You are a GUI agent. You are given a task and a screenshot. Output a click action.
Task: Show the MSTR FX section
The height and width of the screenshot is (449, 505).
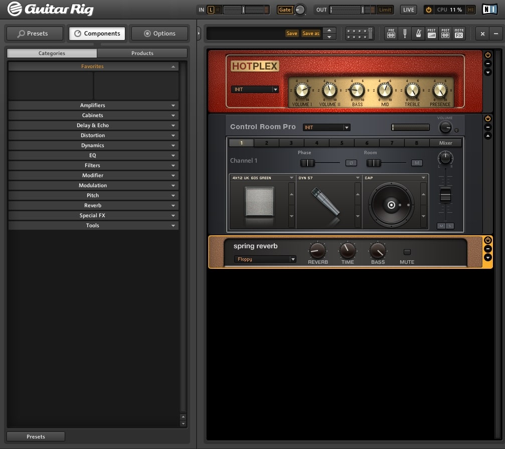tap(459, 34)
